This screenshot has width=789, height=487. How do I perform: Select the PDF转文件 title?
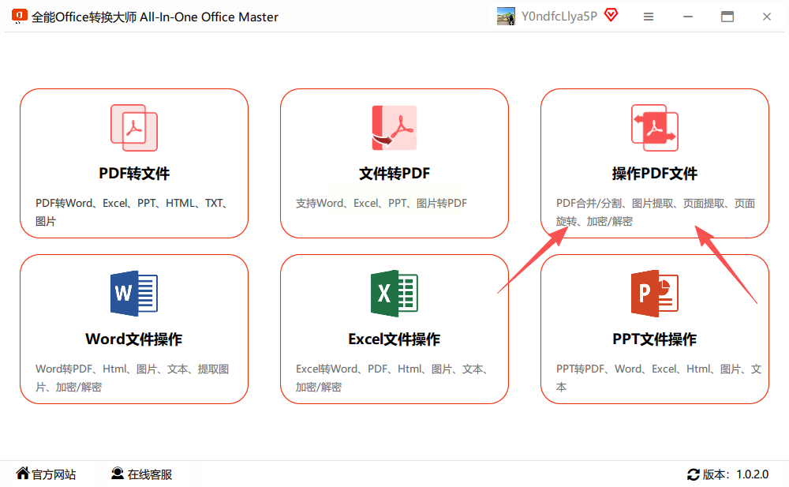[134, 173]
